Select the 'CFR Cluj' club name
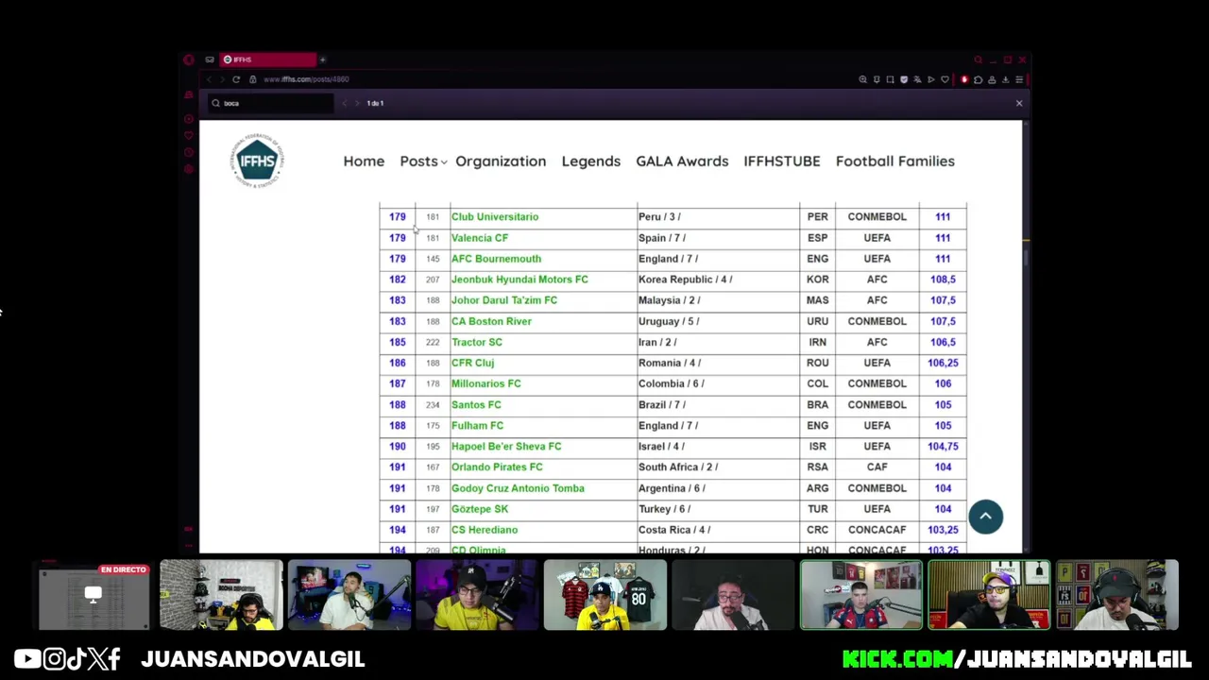1209x680 pixels. coord(472,363)
